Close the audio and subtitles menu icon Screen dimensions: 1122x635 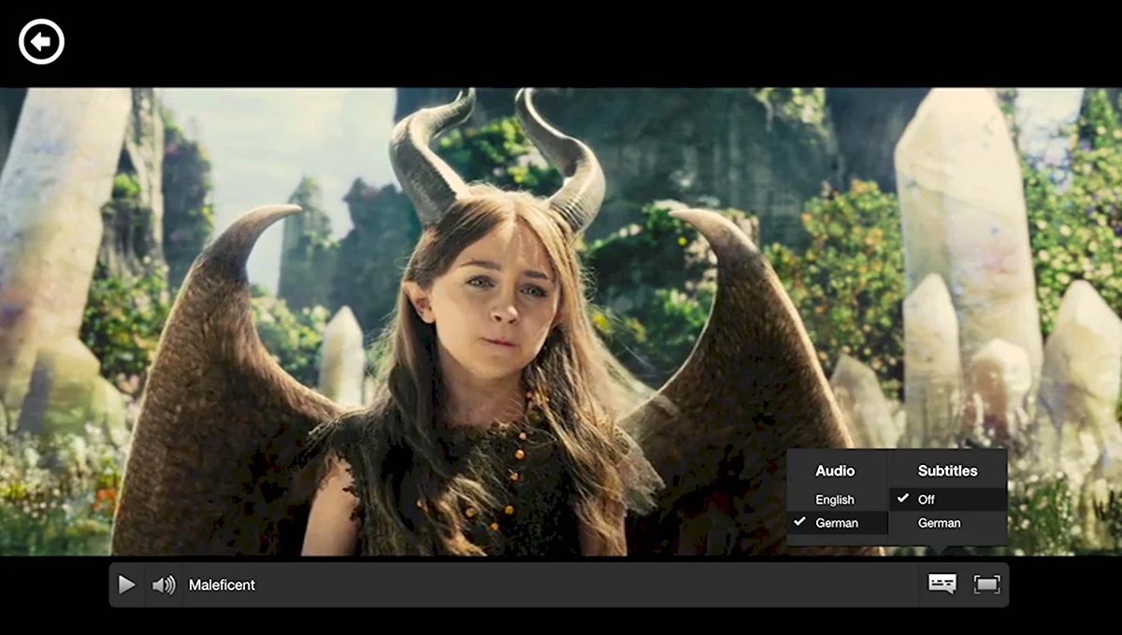pos(942,584)
